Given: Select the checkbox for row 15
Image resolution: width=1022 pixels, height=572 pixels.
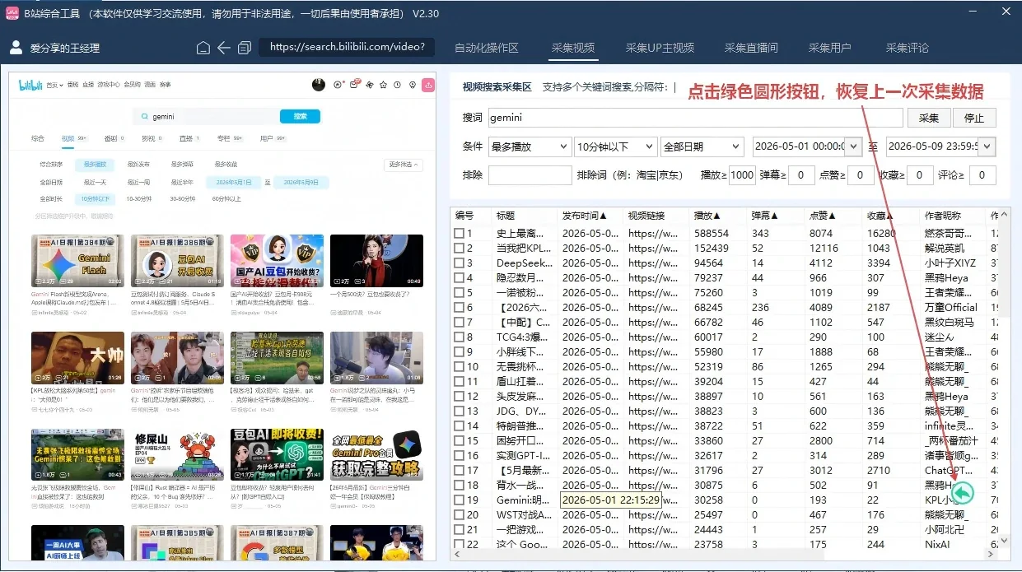Looking at the screenshot, I should pyautogui.click(x=459, y=441).
